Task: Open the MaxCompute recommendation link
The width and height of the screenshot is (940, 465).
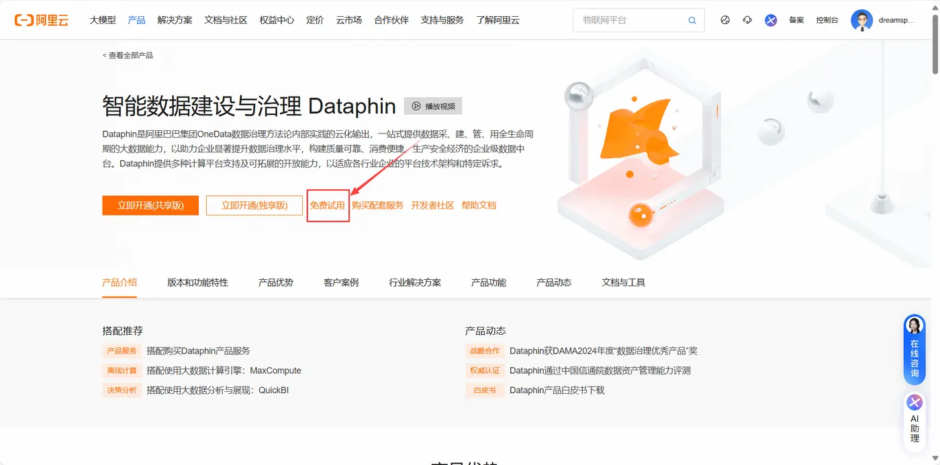Action: [x=224, y=370]
